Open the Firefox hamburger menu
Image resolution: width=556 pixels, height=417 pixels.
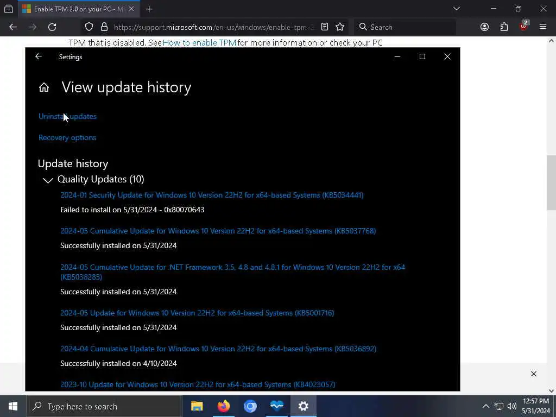point(543,27)
